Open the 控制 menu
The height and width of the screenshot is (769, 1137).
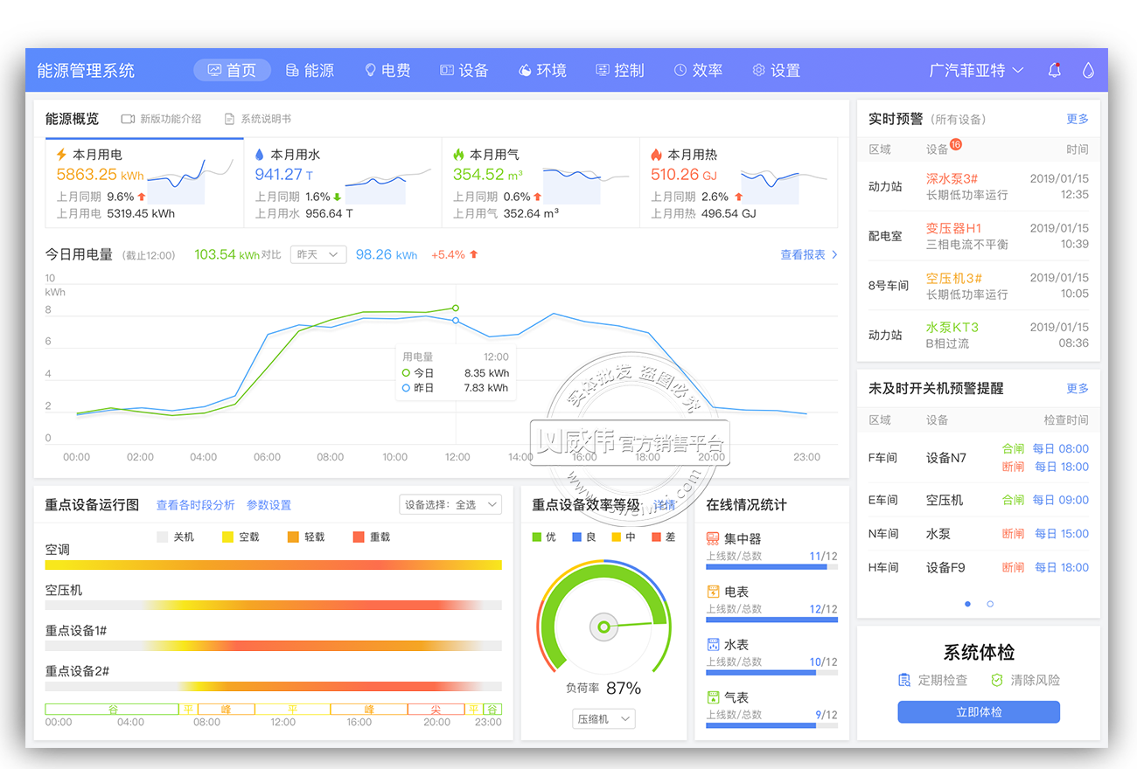tap(619, 70)
